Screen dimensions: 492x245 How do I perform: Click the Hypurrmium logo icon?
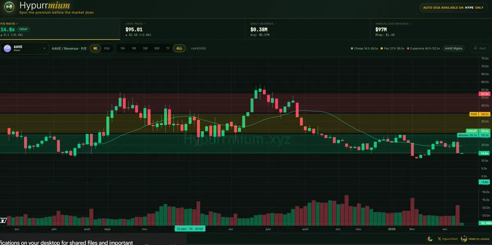[8, 8]
